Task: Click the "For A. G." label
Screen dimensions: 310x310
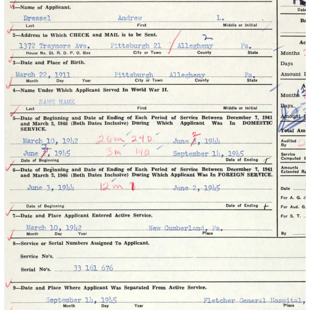Action: pos(291,198)
